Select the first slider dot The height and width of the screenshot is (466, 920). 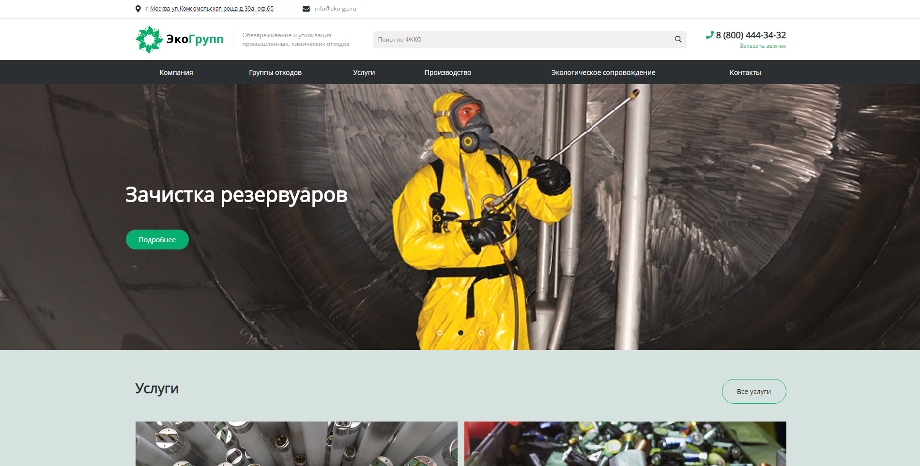point(440,333)
